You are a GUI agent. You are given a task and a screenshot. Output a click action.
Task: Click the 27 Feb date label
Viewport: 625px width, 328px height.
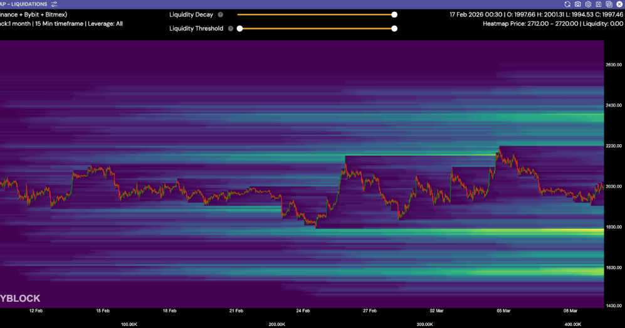[x=370, y=310]
